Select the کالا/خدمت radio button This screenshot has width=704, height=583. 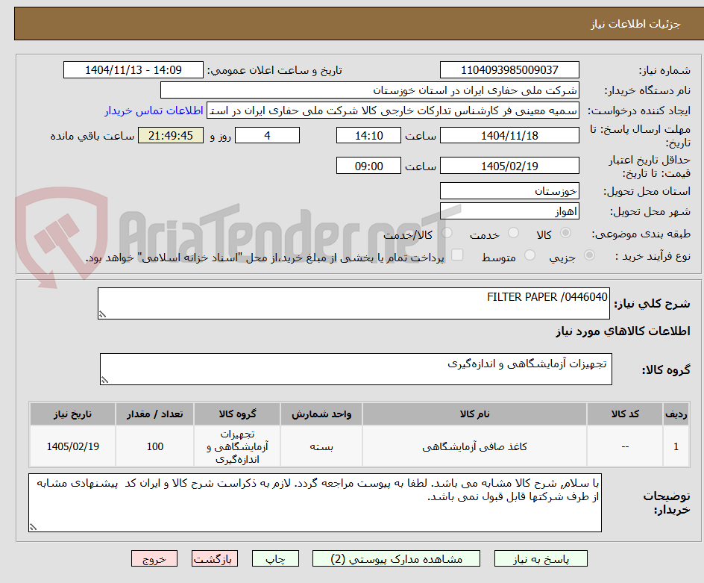pos(447,232)
